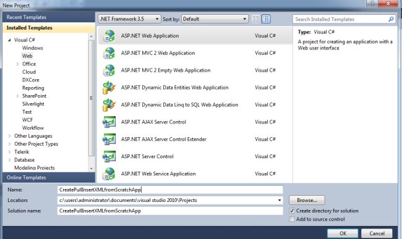Close the New Project dialog
This screenshot has height=239, width=402.
(388, 3)
